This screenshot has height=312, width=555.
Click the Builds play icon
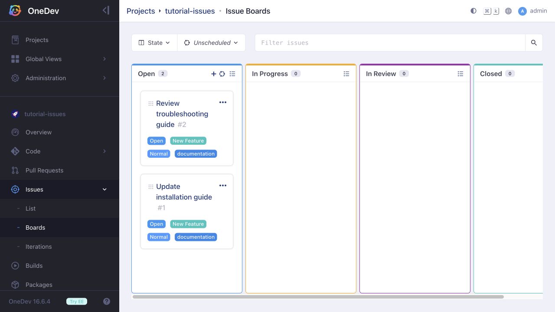point(15,266)
